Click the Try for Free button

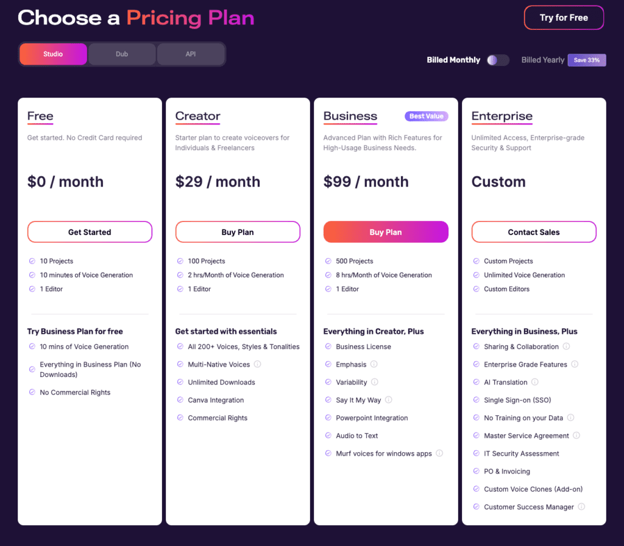(563, 18)
